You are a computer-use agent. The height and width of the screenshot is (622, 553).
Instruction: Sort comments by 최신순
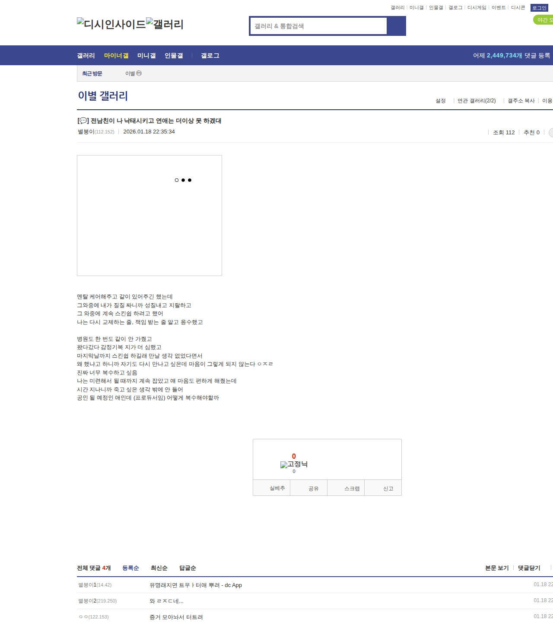tap(159, 568)
